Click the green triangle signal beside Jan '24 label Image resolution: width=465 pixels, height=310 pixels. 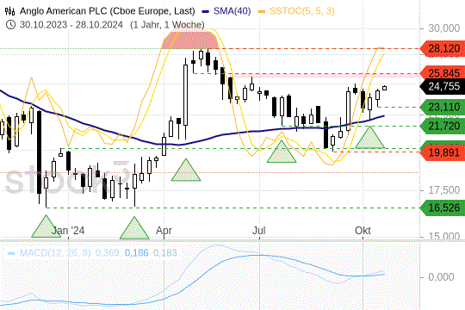pos(46,228)
